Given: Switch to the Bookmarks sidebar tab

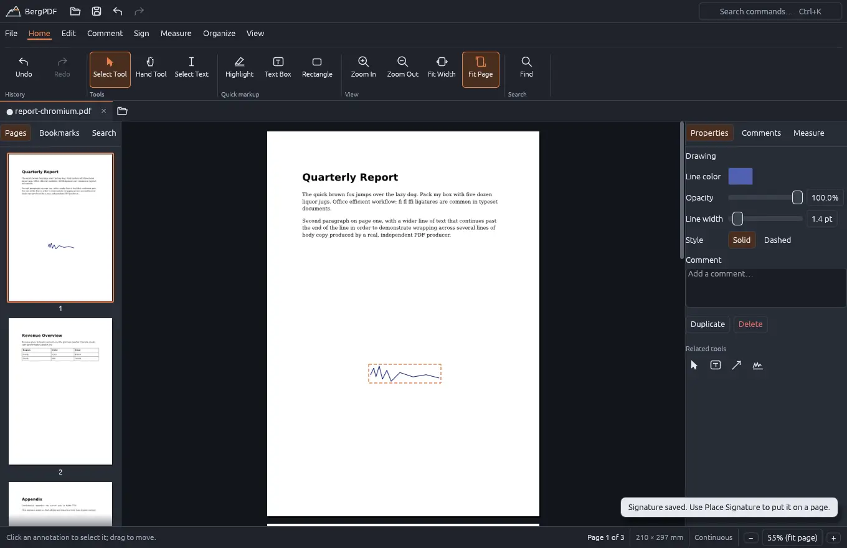Looking at the screenshot, I should pyautogui.click(x=59, y=133).
